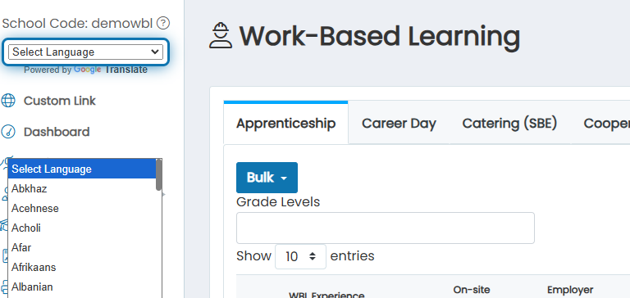Open the Dashboard sidebar link
The image size is (630, 298).
(57, 132)
